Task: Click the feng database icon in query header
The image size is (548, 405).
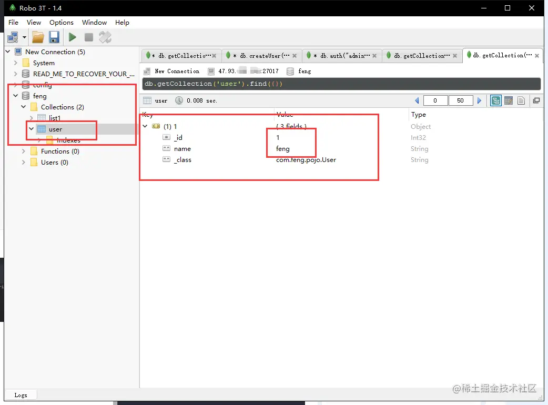Action: (290, 72)
